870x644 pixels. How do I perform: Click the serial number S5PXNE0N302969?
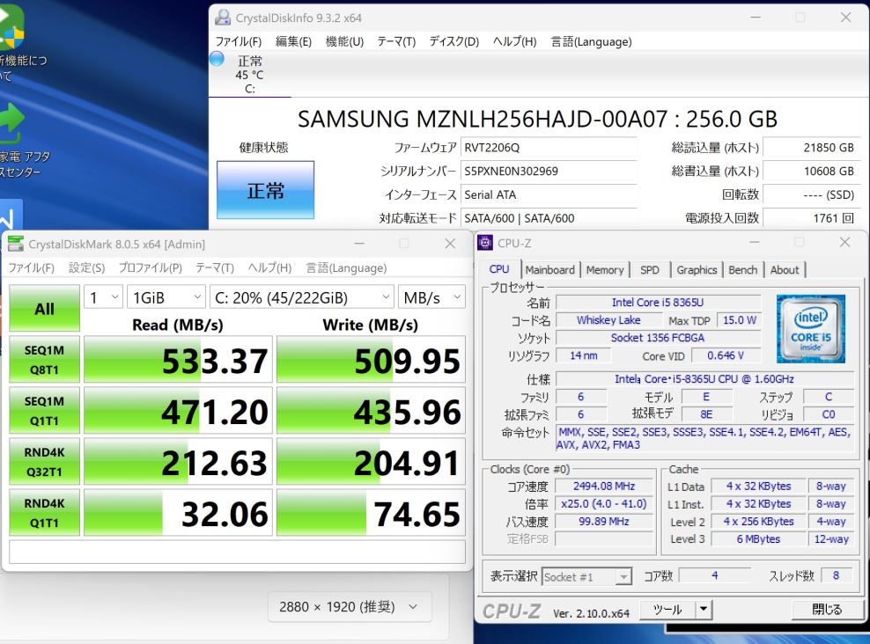click(x=549, y=171)
